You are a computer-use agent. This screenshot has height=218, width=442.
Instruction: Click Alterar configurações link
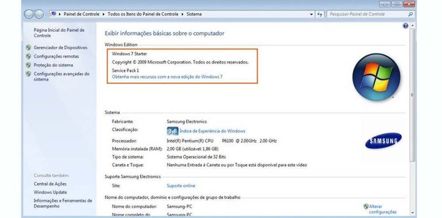[382, 209]
